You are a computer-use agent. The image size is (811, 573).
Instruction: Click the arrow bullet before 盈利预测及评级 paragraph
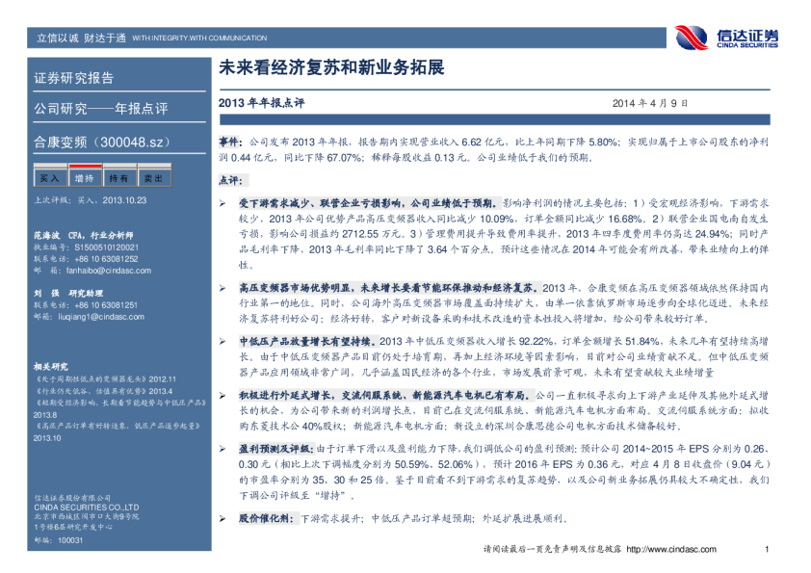click(x=222, y=450)
